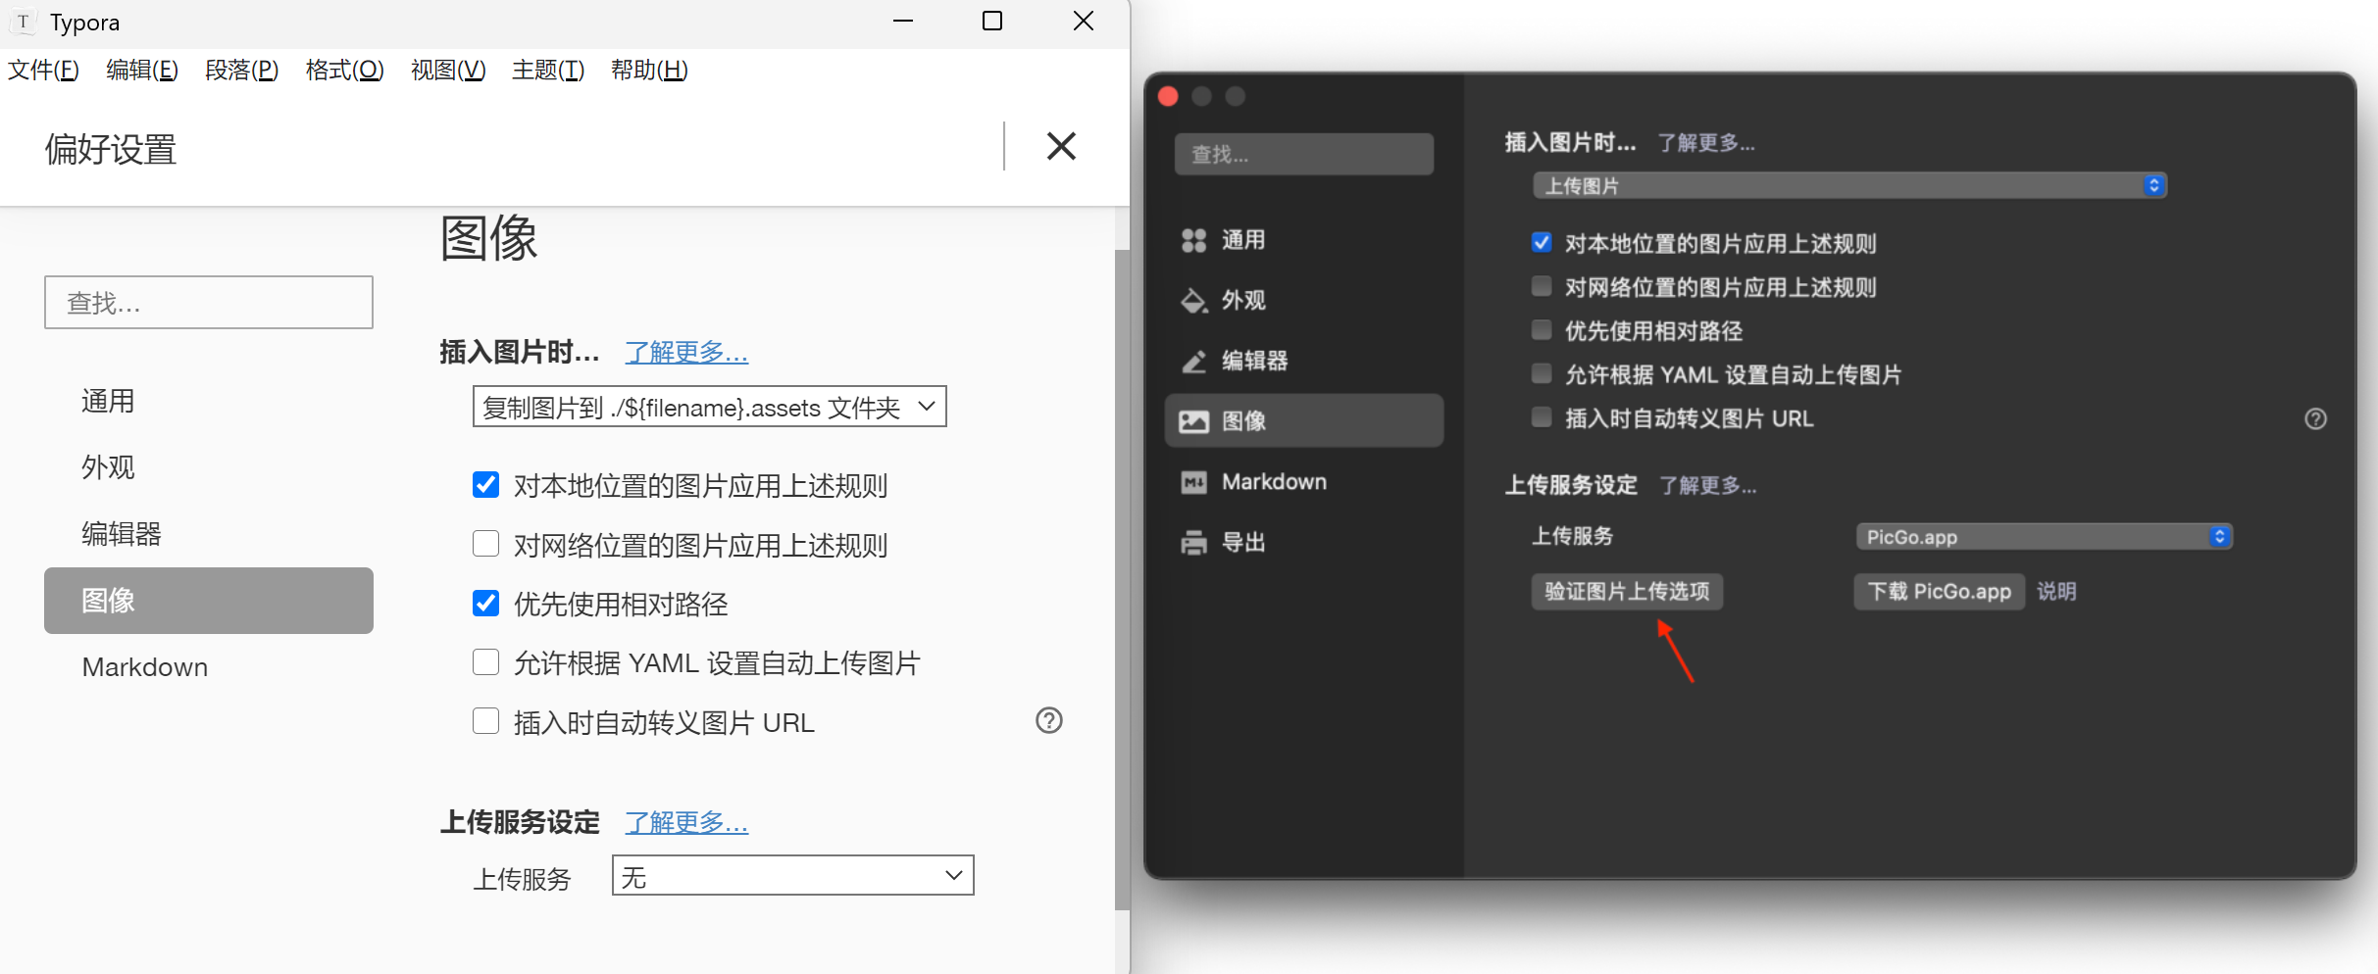2378x974 pixels.
Task: Click the 验证图片上传选项 button
Action: 1627,592
